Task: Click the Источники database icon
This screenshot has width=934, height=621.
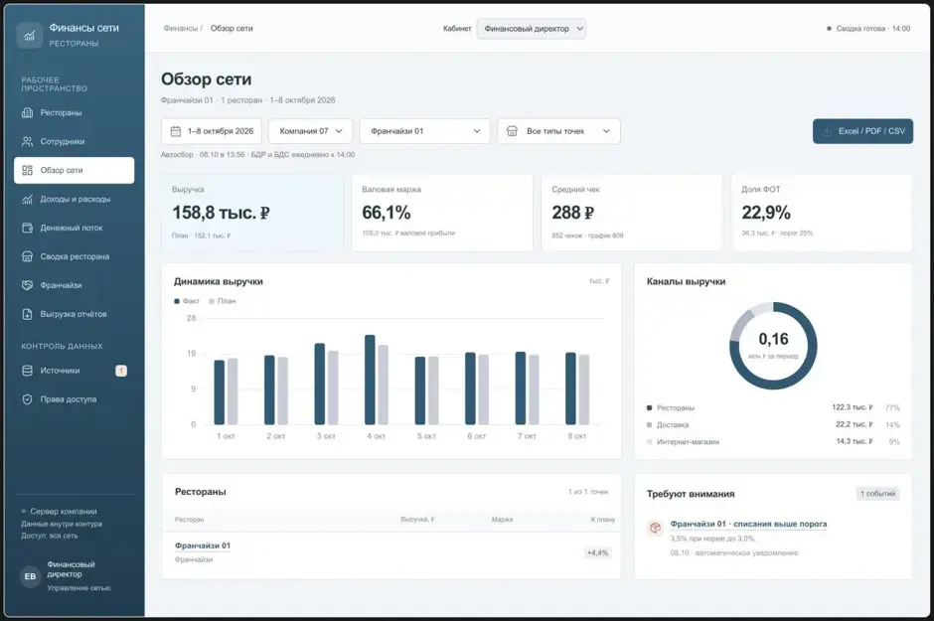Action: (x=28, y=371)
